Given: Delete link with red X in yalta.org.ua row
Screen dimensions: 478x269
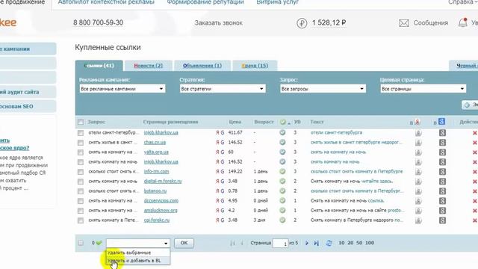Looking at the screenshot, I should pyautogui.click(x=475, y=152).
